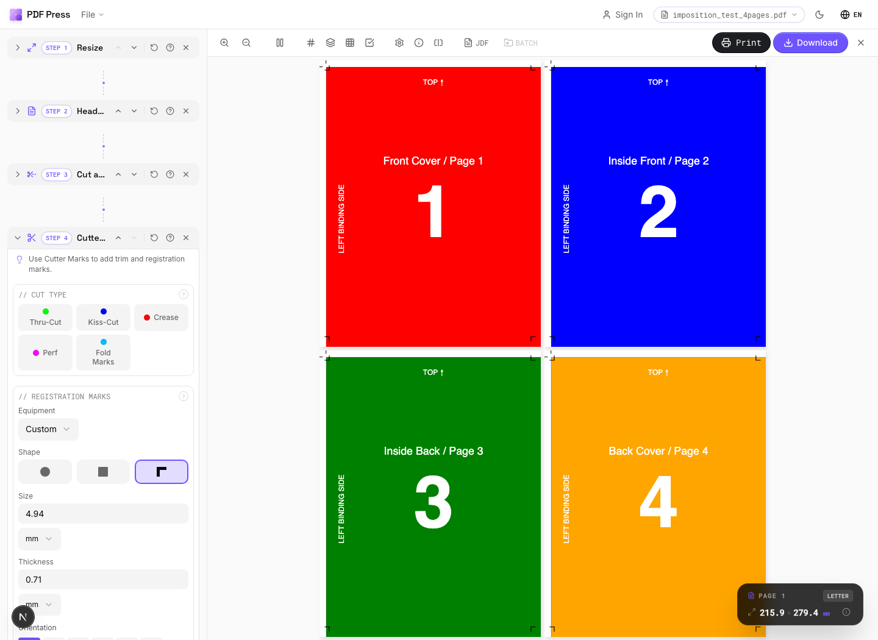Click the table grid icon in toolbar
This screenshot has width=878, height=640.
tap(350, 43)
